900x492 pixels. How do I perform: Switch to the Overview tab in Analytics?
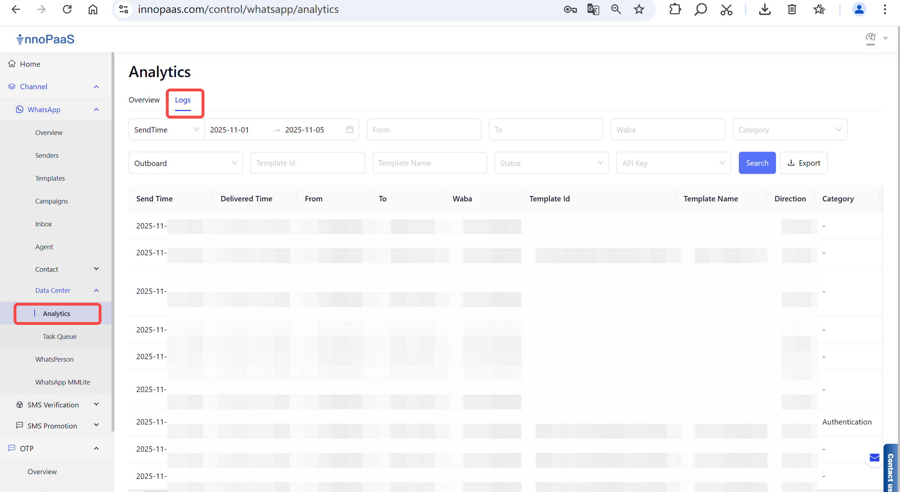point(144,100)
